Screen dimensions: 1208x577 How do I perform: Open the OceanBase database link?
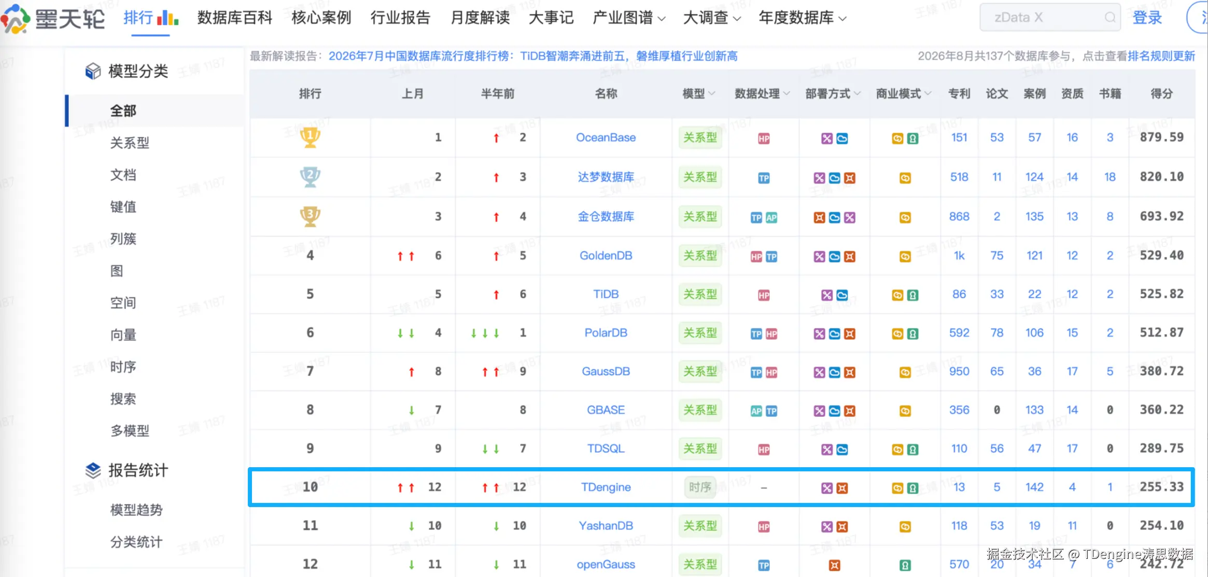(606, 138)
